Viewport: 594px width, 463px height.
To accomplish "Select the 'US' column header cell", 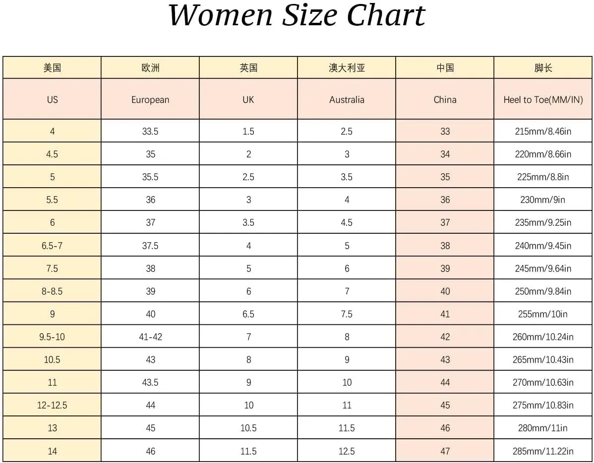I will point(52,100).
